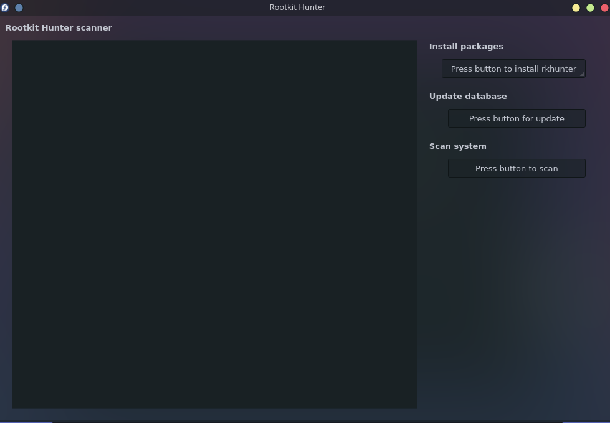
Task: Click the install rkhunter button
Action: tap(513, 69)
